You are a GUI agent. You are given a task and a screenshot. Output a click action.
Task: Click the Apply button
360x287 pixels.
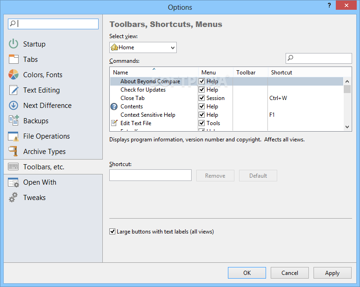pos(332,273)
